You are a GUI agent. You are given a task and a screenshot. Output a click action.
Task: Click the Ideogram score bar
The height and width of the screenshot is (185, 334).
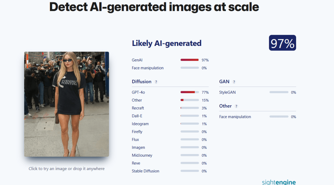tap(190, 124)
